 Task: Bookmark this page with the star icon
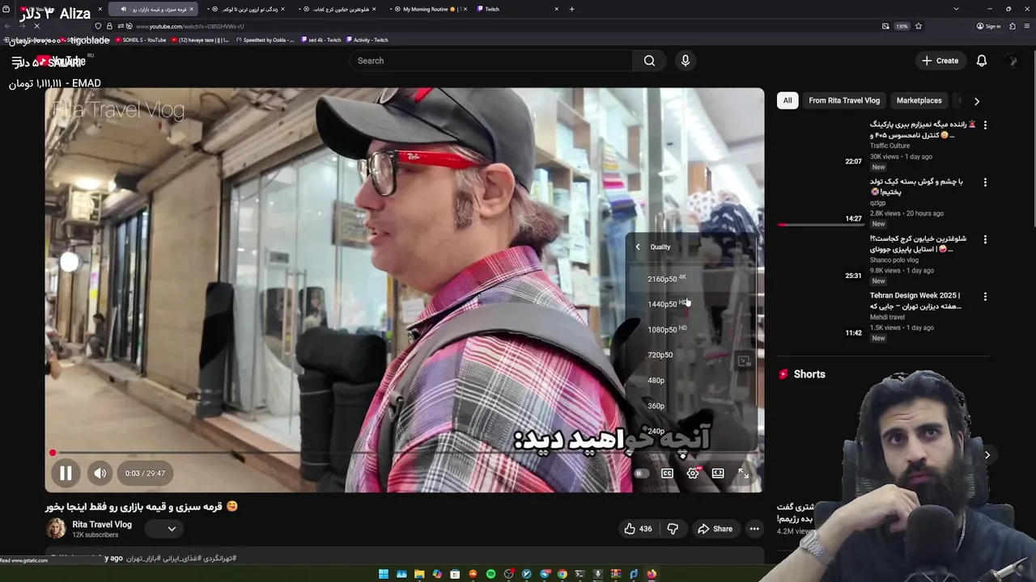coord(918,26)
